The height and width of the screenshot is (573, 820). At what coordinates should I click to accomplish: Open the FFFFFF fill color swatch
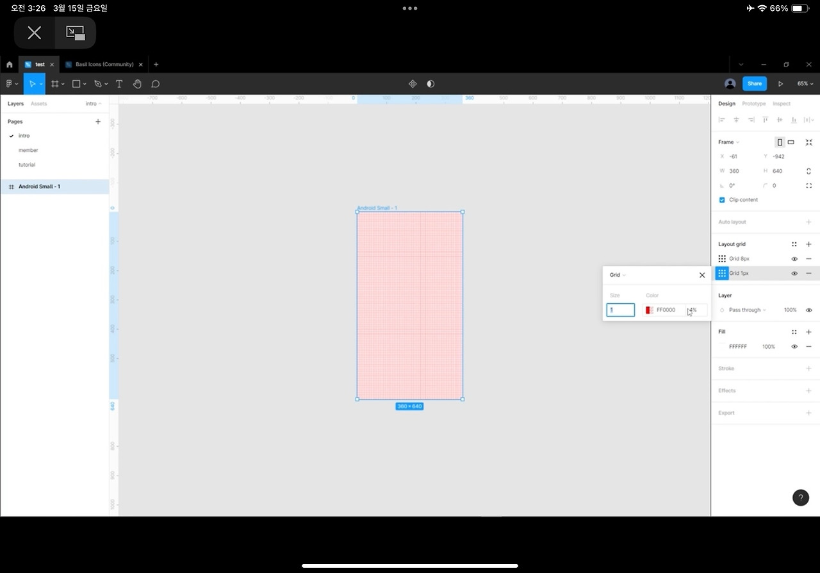(723, 347)
